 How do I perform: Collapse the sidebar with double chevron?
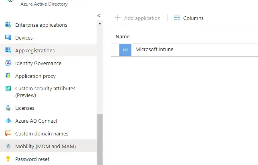coord(99,16)
